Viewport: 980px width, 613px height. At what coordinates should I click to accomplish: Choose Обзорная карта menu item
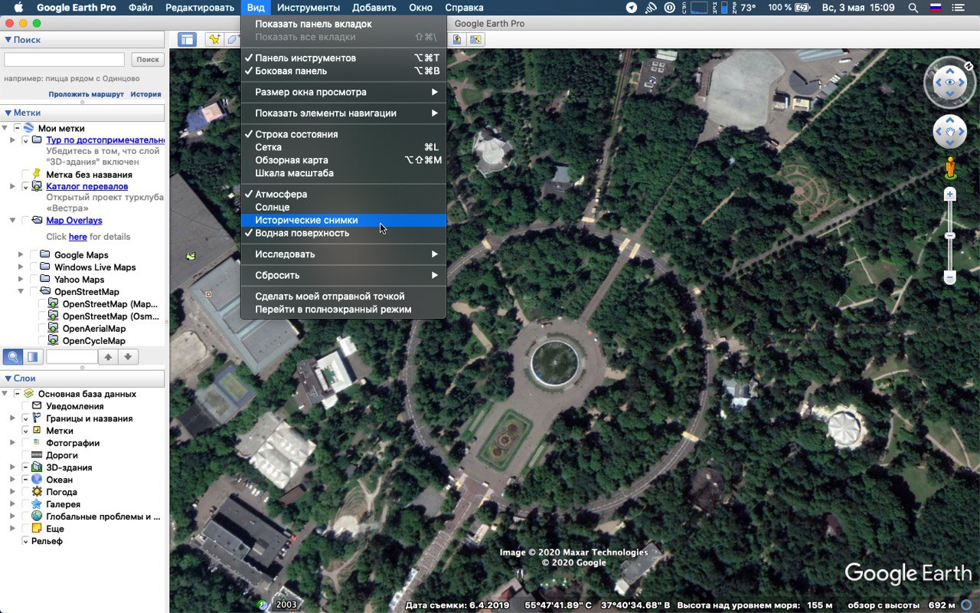click(343, 160)
